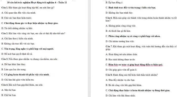Viewport: 177px width, 97px height.
Task: Select answer 'A. Để bạn khác làm thay.'
Action: click(14, 64)
